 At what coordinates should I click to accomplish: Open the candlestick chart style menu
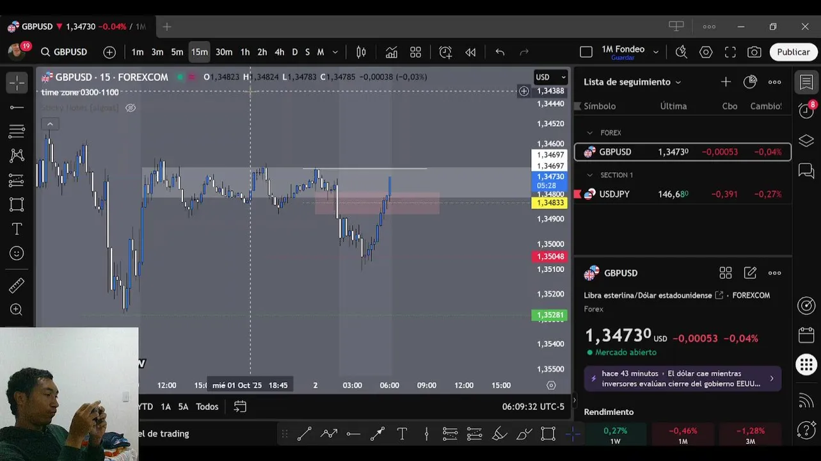click(x=361, y=52)
